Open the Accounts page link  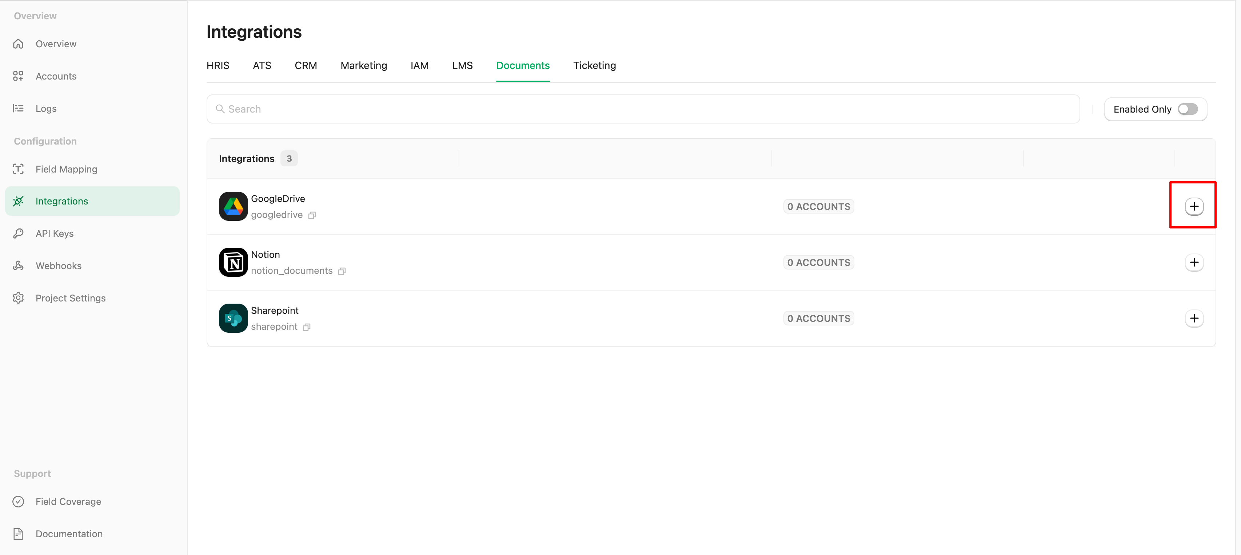click(56, 76)
